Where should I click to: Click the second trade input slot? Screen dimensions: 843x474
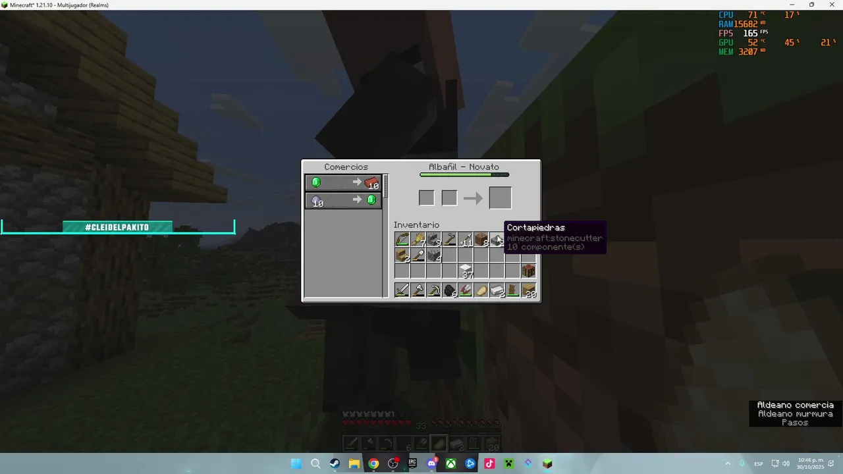(x=449, y=197)
